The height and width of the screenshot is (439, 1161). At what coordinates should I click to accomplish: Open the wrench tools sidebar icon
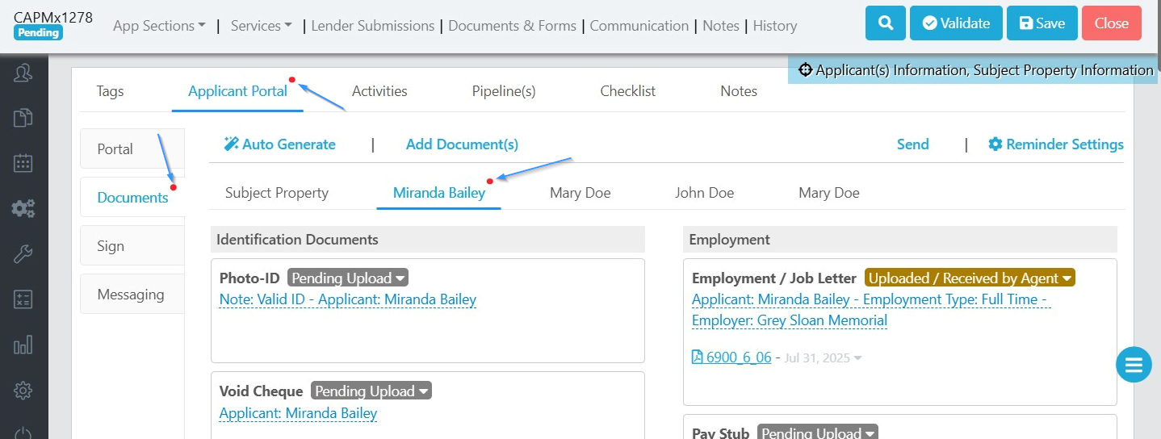pos(23,254)
